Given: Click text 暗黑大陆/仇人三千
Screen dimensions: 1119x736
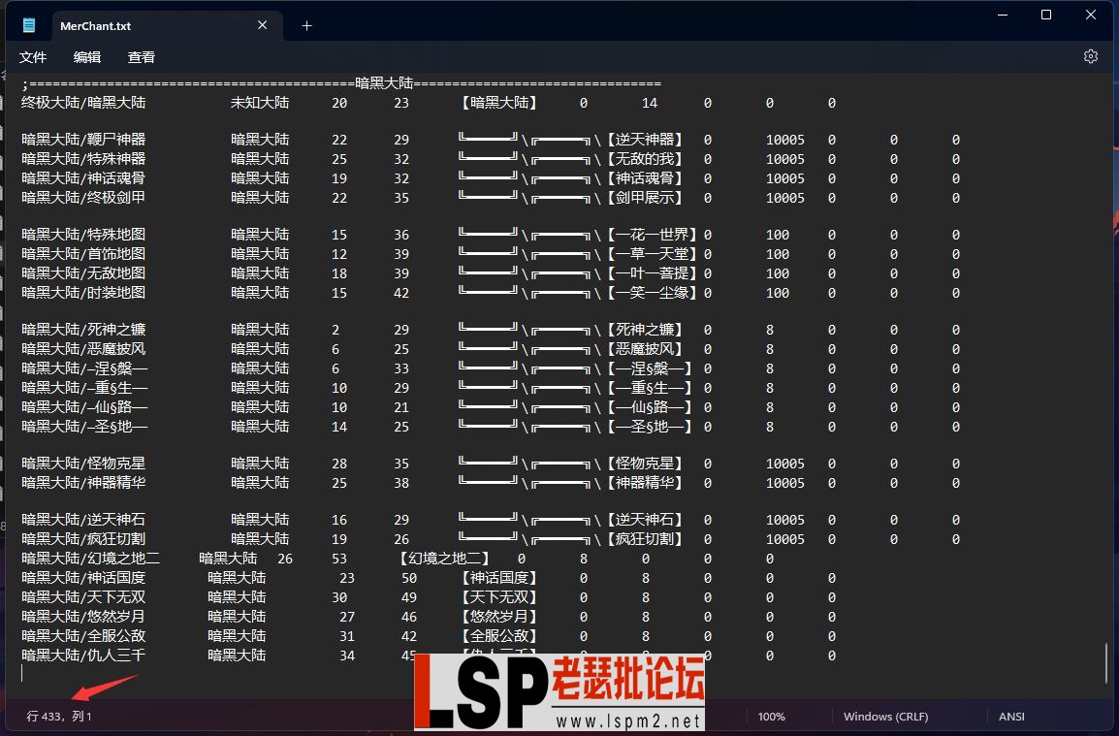Looking at the screenshot, I should [x=83, y=655].
